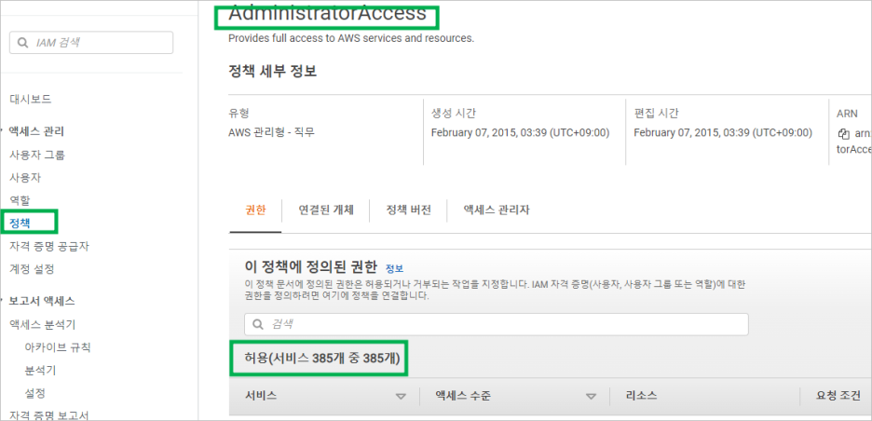Click the 유형 field label
Image resolution: width=872 pixels, height=421 pixels.
pyautogui.click(x=239, y=114)
